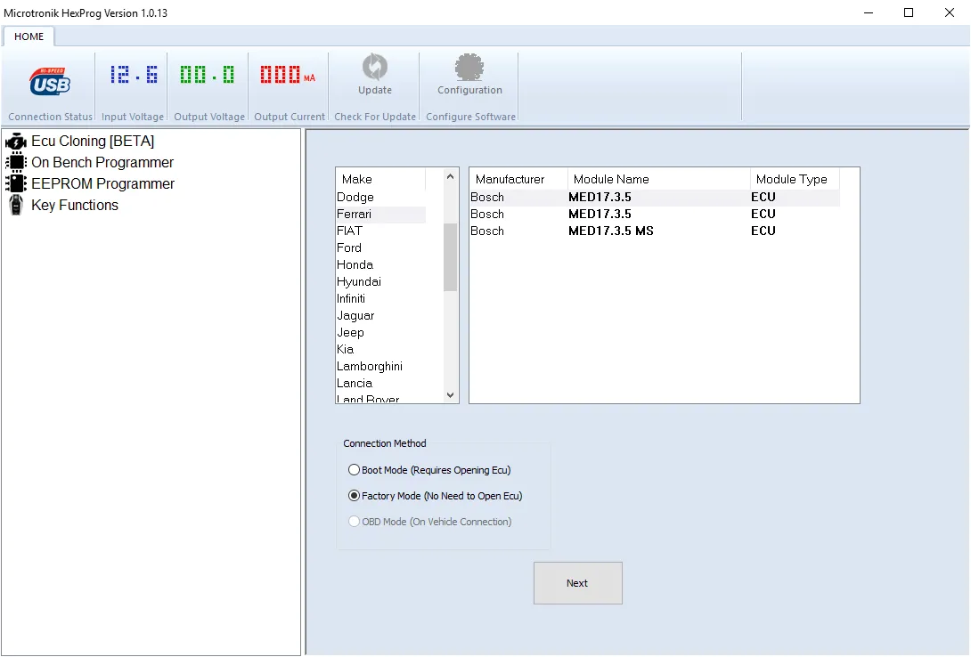Click the down arrow of Make list scrollbar

click(x=450, y=394)
